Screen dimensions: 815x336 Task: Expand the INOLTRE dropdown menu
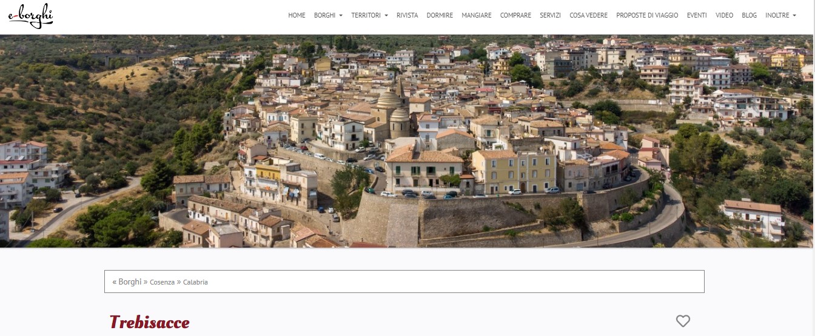pos(780,15)
